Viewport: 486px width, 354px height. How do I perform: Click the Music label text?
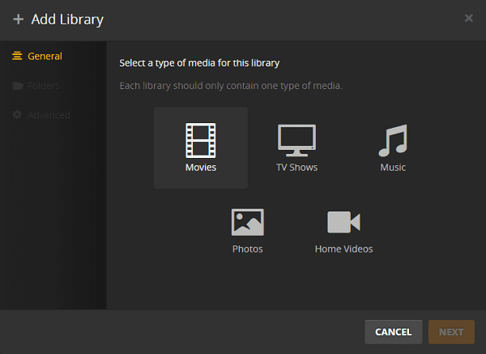pyautogui.click(x=393, y=168)
